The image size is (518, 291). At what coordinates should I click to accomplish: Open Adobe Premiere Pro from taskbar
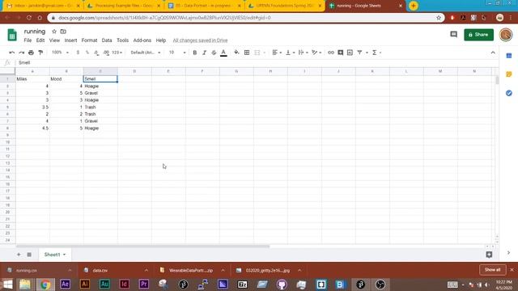click(144, 284)
